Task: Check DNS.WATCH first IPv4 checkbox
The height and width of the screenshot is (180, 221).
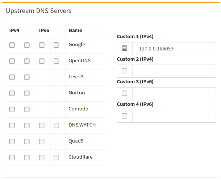Action: tap(12, 125)
